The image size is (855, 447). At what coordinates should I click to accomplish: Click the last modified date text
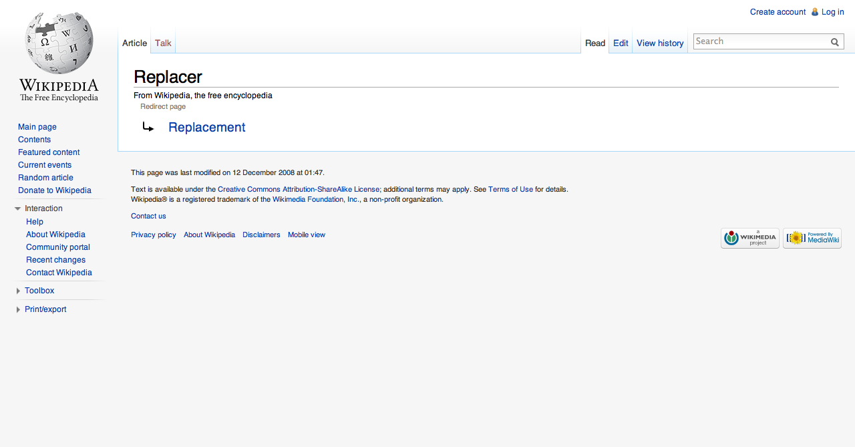point(228,173)
